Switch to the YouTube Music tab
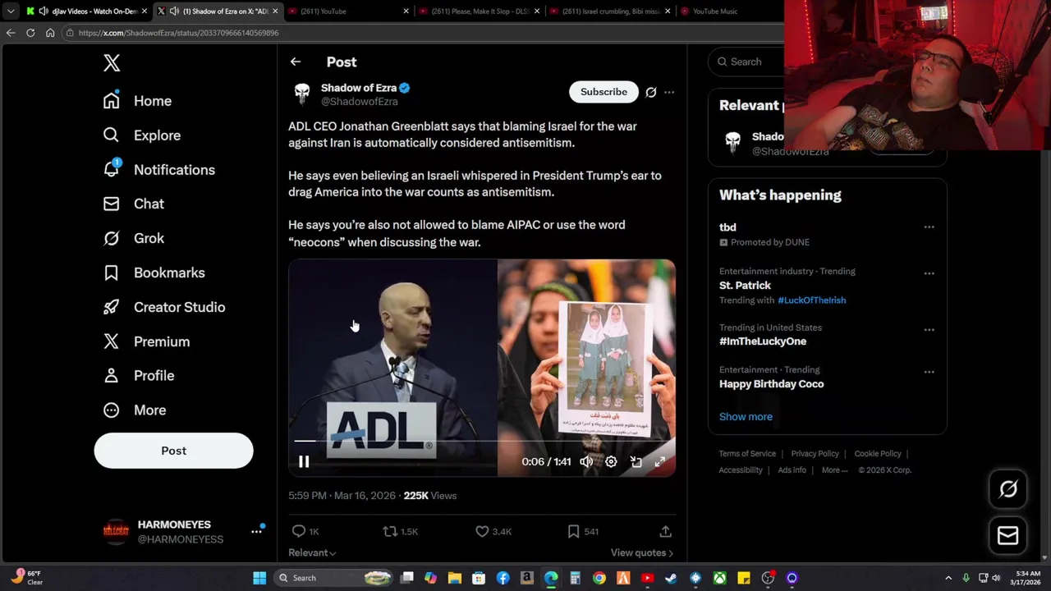Viewport: 1051px width, 591px height. (x=714, y=11)
